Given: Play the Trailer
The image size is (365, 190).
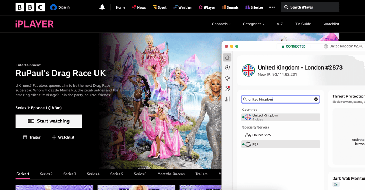Looking at the screenshot, I should (32, 137).
